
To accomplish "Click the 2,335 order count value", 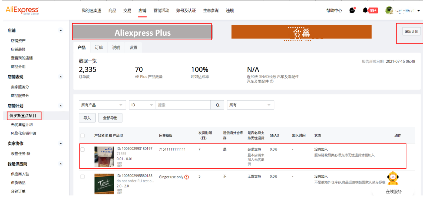I will (87, 69).
